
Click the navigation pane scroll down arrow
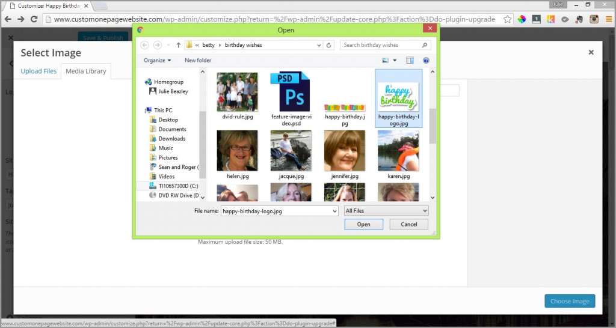[x=203, y=198]
